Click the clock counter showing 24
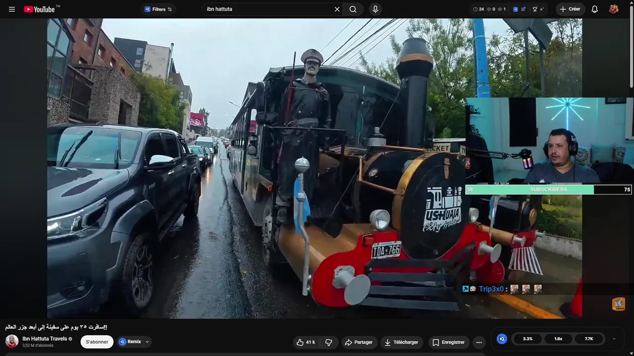634x356 pixels. click(478, 9)
